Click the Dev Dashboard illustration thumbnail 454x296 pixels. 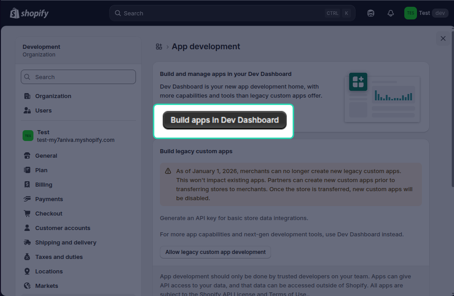[382, 97]
